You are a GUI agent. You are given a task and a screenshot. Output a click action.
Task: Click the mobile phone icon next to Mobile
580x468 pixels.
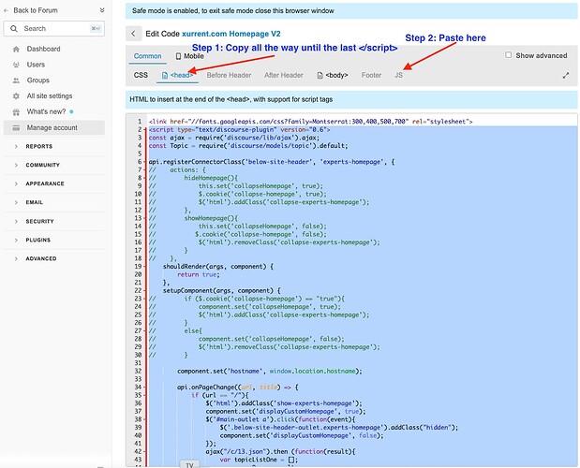tap(178, 56)
